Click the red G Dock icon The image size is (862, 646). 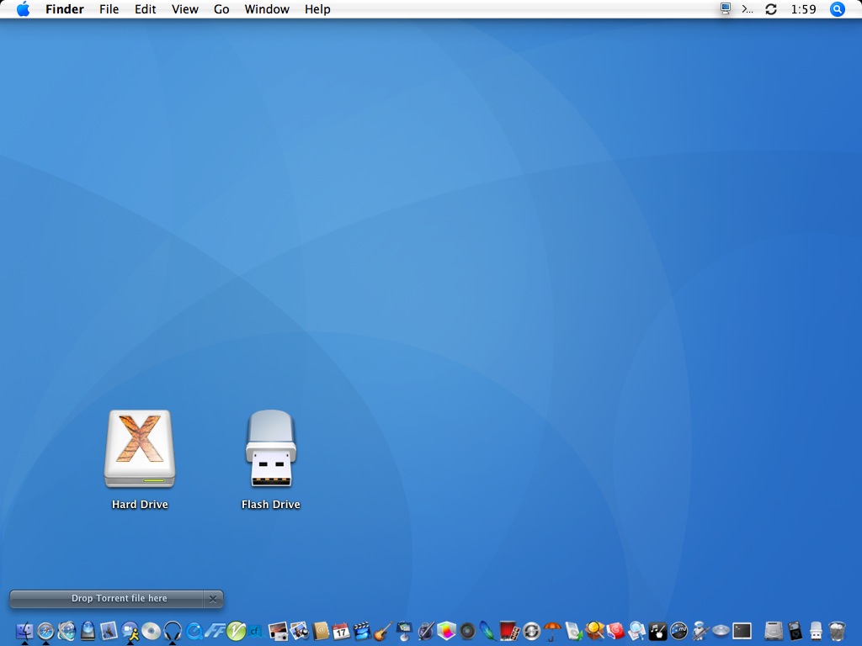[615, 631]
